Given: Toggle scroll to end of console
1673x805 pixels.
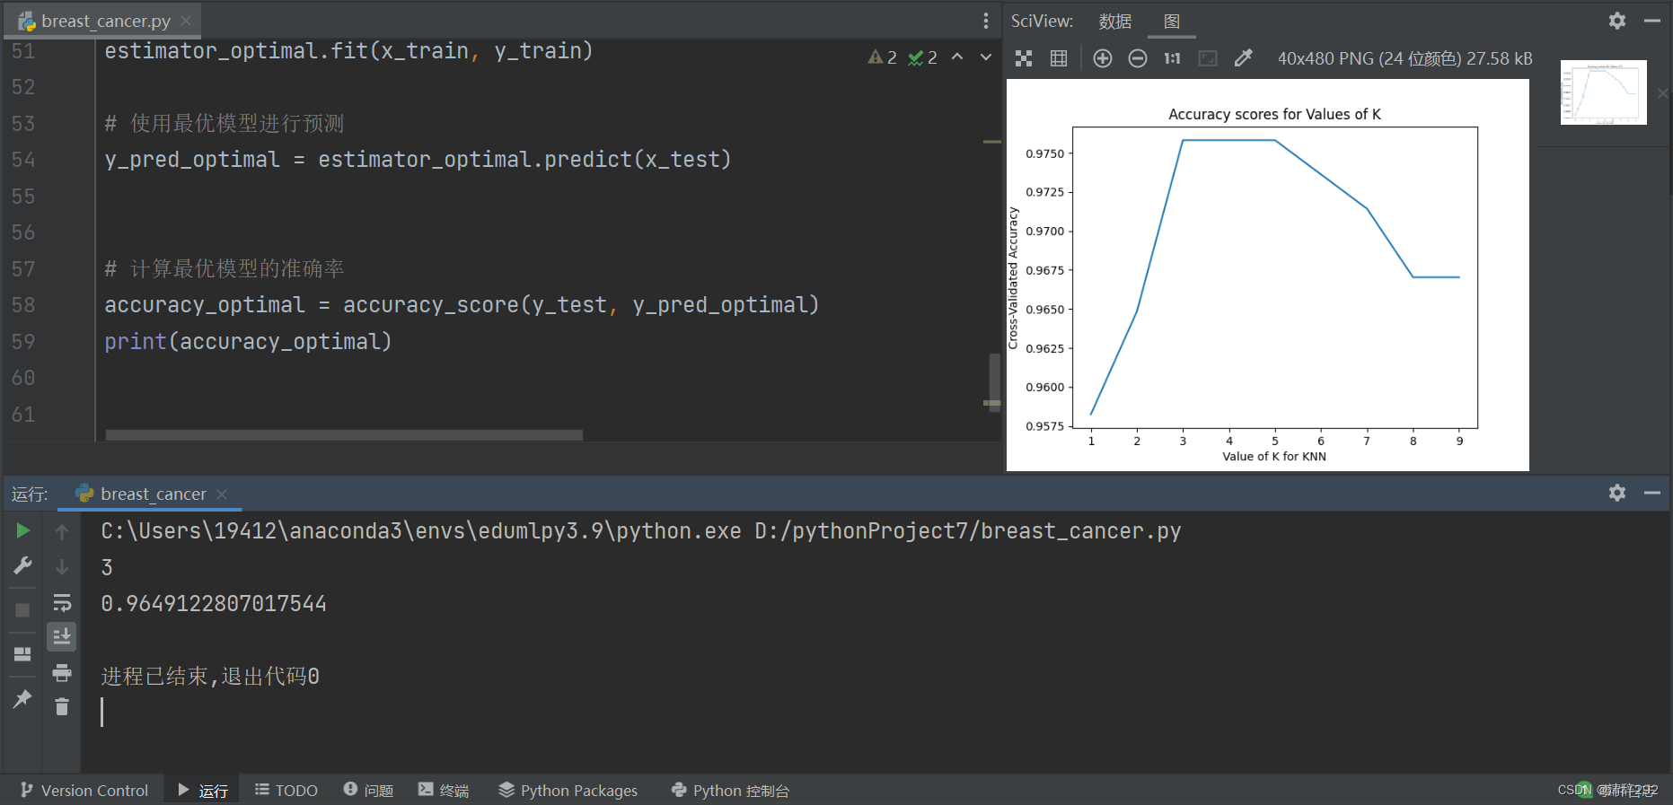Looking at the screenshot, I should coord(62,637).
